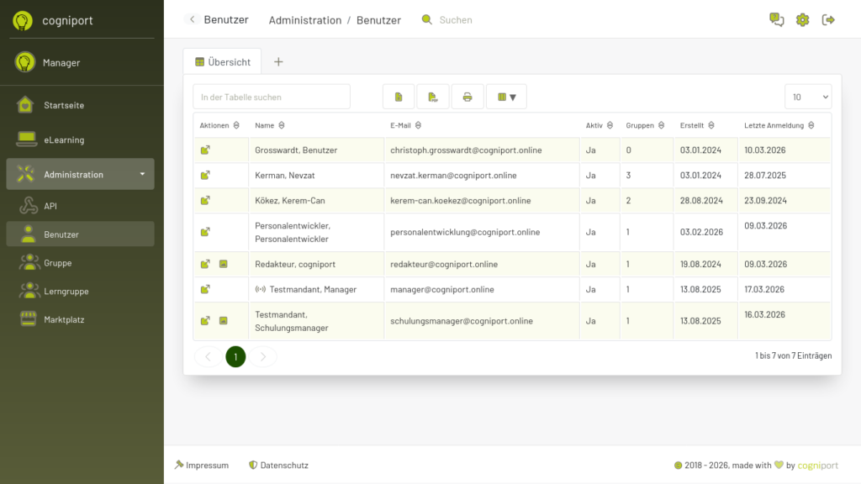Toggle sorting on the Letzte Anmeldung column

[x=811, y=125]
